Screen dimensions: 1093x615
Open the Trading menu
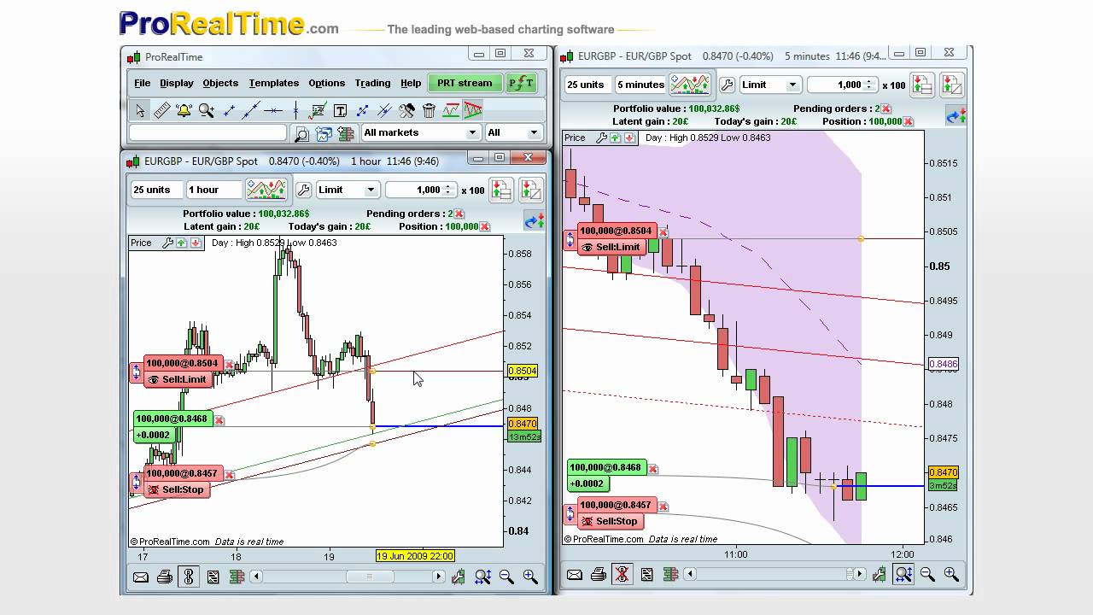tap(372, 83)
